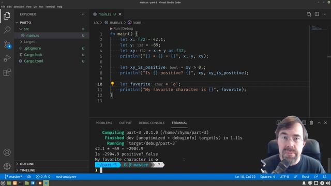Kill the terminal with trash icon
The width and height of the screenshot is (331, 186).
[x=311, y=123]
